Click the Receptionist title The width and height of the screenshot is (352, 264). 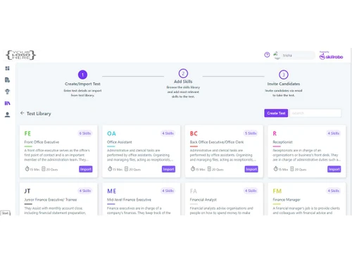(282, 142)
